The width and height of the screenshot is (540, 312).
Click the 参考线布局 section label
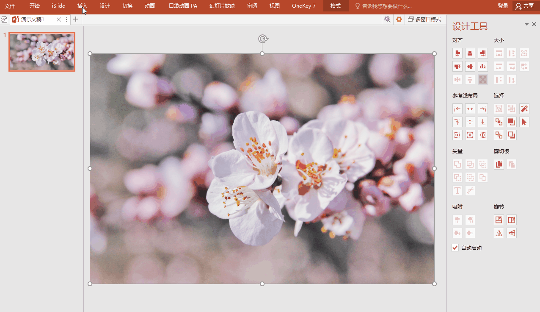pos(465,96)
